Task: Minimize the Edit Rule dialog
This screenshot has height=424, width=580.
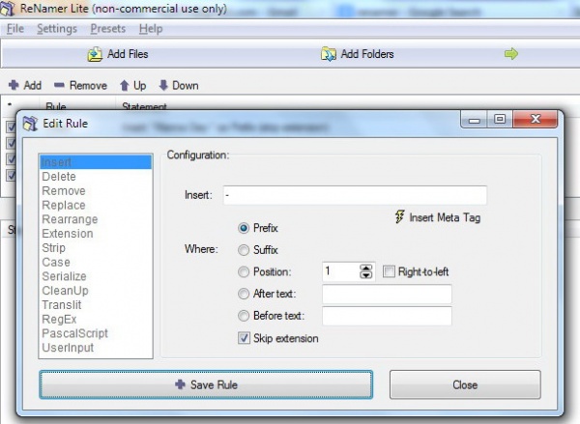Action: 474,119
